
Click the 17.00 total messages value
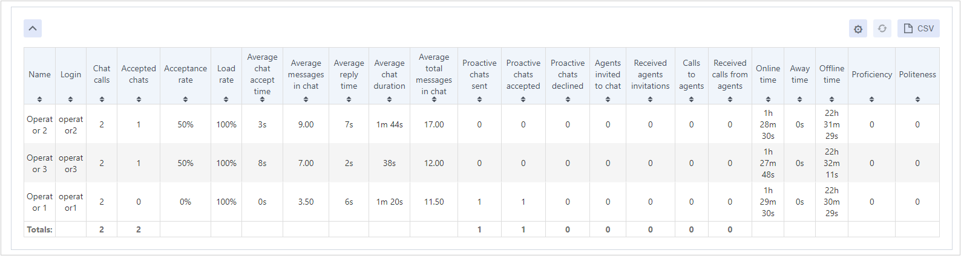(x=434, y=124)
